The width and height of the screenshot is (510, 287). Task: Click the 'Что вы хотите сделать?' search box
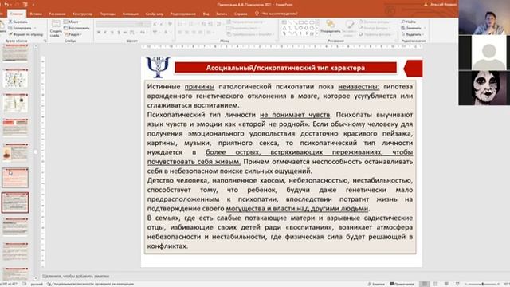point(280,14)
